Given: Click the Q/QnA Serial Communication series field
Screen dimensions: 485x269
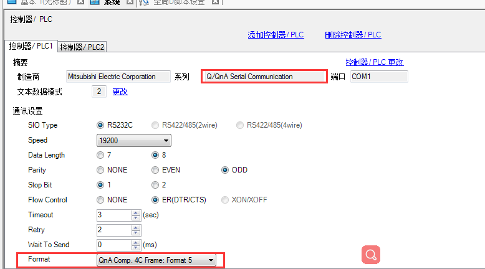Looking at the screenshot, I should pos(264,77).
